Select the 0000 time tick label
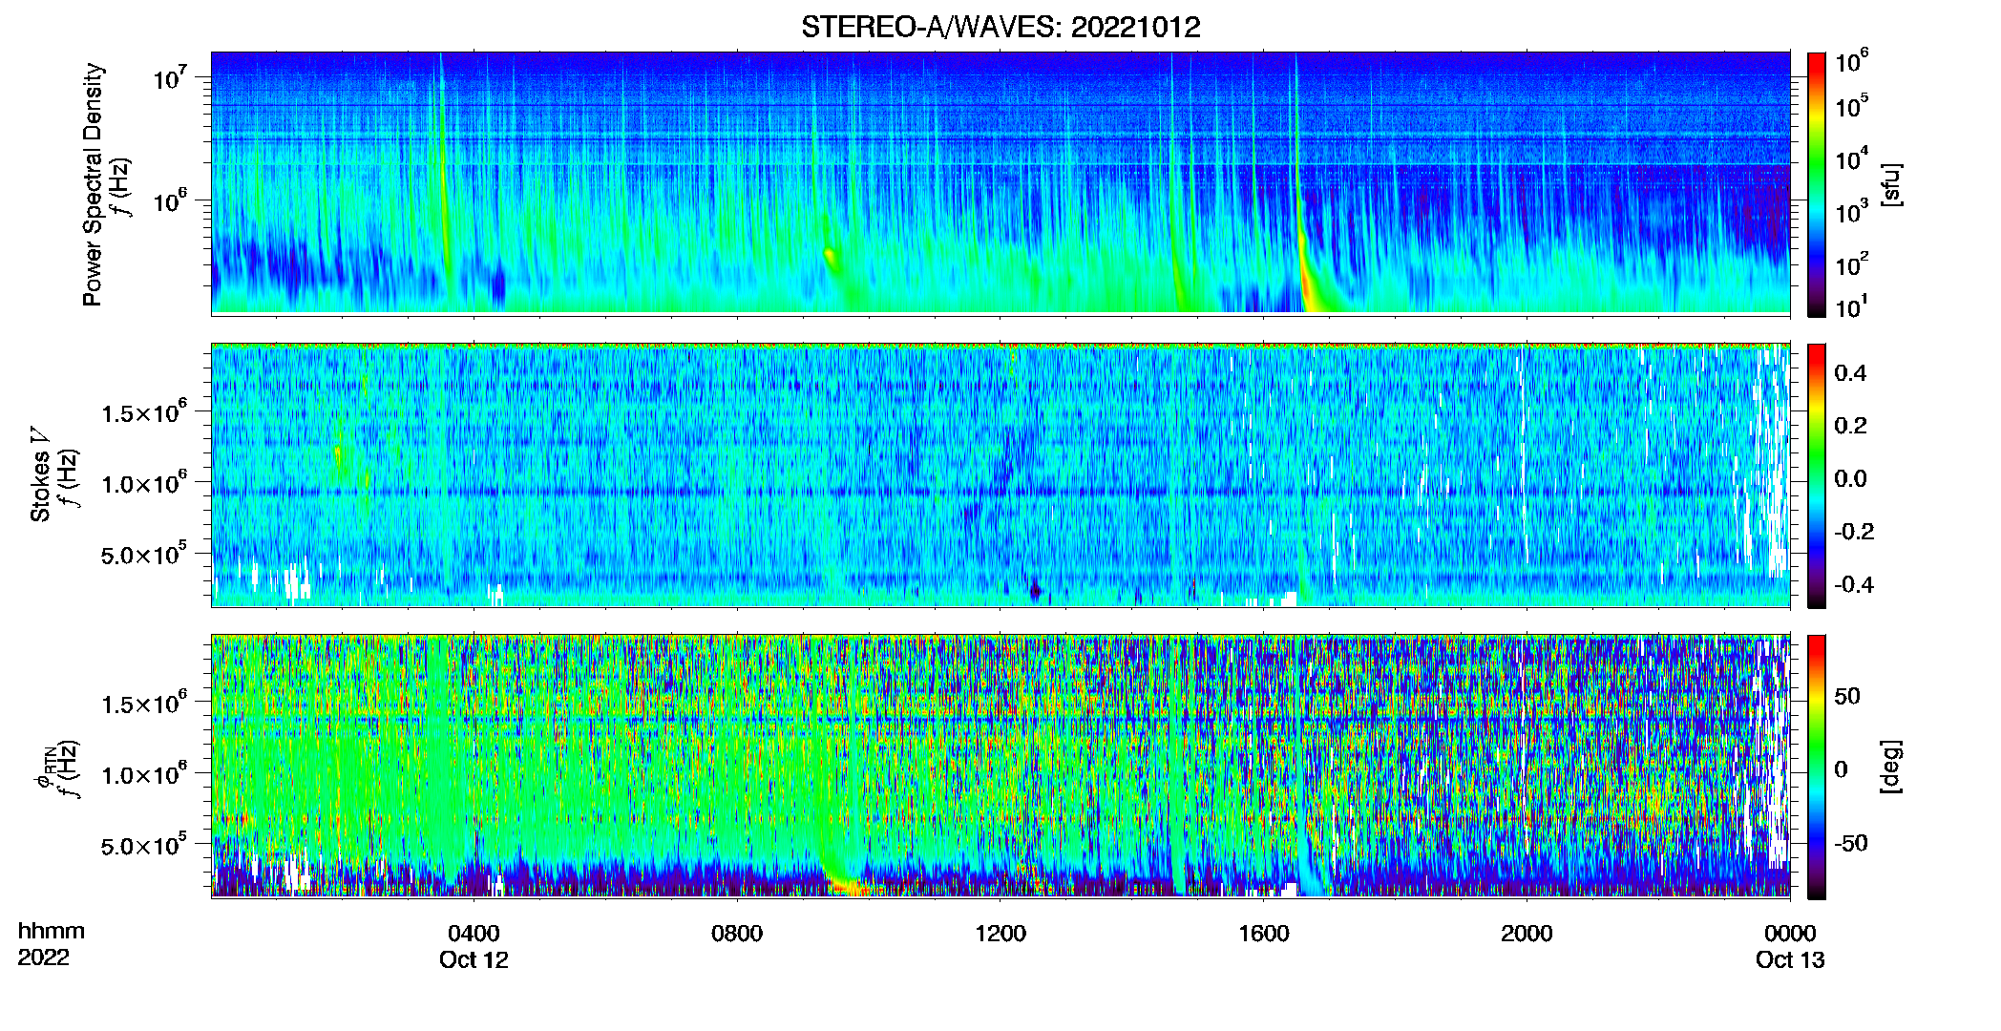Viewport: 2001px width, 1031px height. [1790, 933]
